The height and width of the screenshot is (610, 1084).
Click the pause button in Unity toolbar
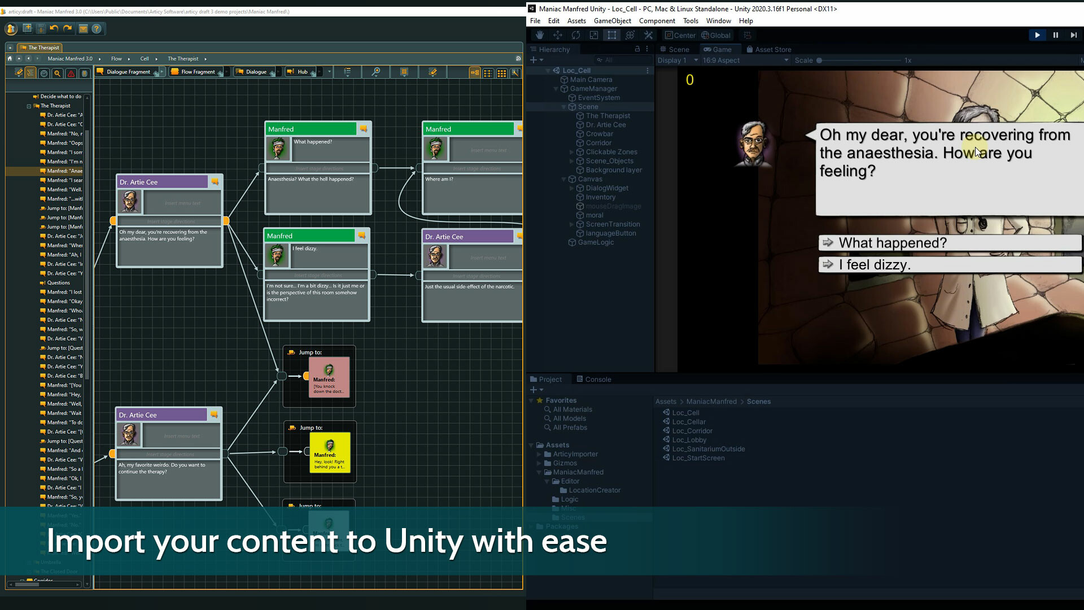click(x=1055, y=35)
